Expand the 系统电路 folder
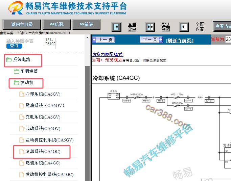The height and width of the screenshot is (181, 231). (x=22, y=59)
